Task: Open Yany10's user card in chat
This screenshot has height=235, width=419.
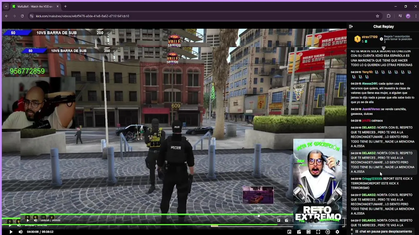Action: (367, 72)
